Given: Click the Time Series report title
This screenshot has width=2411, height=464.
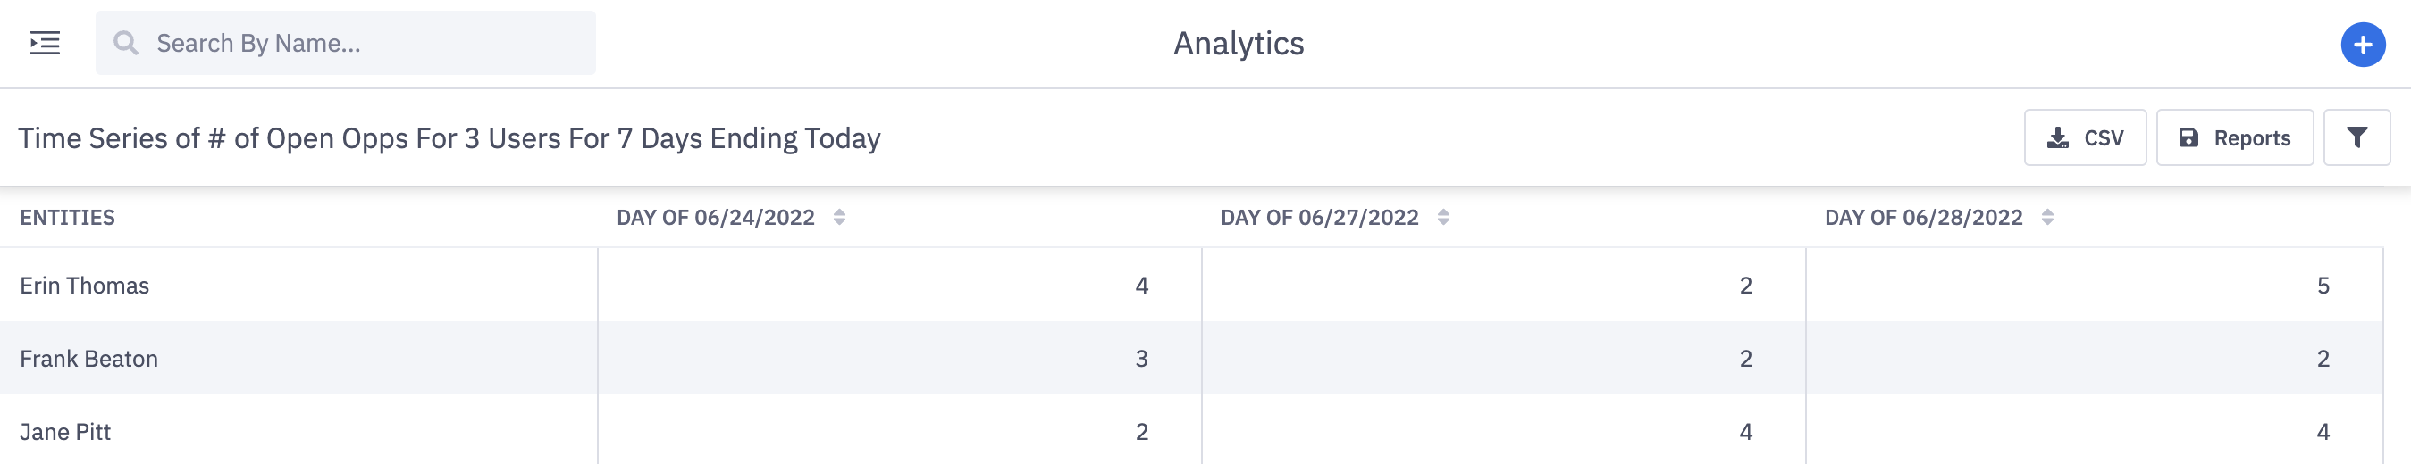Looking at the screenshot, I should coord(449,138).
